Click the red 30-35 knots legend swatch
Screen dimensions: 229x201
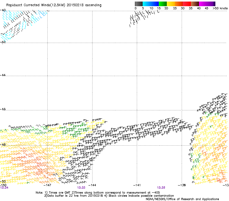(x=187, y=4)
